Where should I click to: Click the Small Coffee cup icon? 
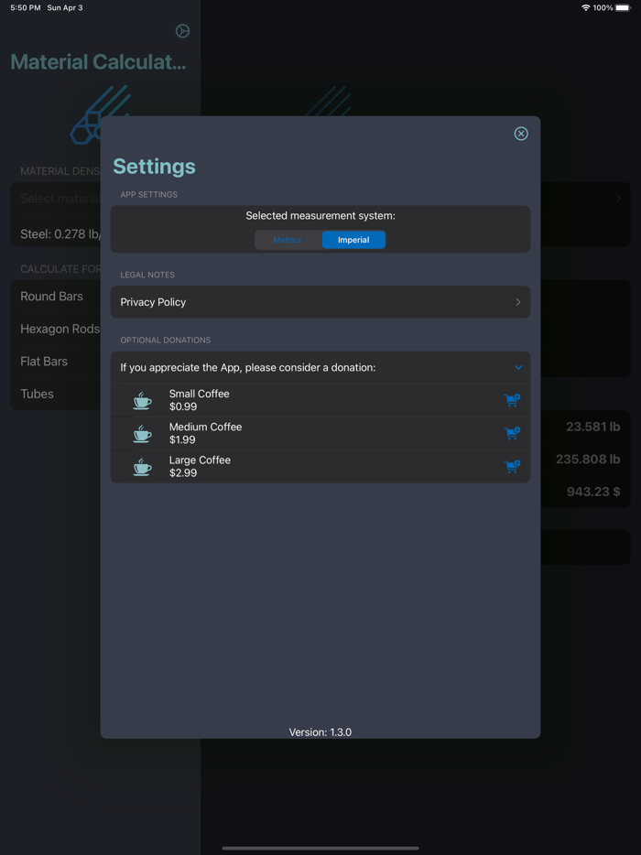[x=142, y=401]
